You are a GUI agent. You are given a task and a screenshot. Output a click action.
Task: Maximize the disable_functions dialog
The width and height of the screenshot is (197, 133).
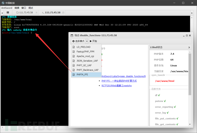pyautogui.click(x=187, y=36)
